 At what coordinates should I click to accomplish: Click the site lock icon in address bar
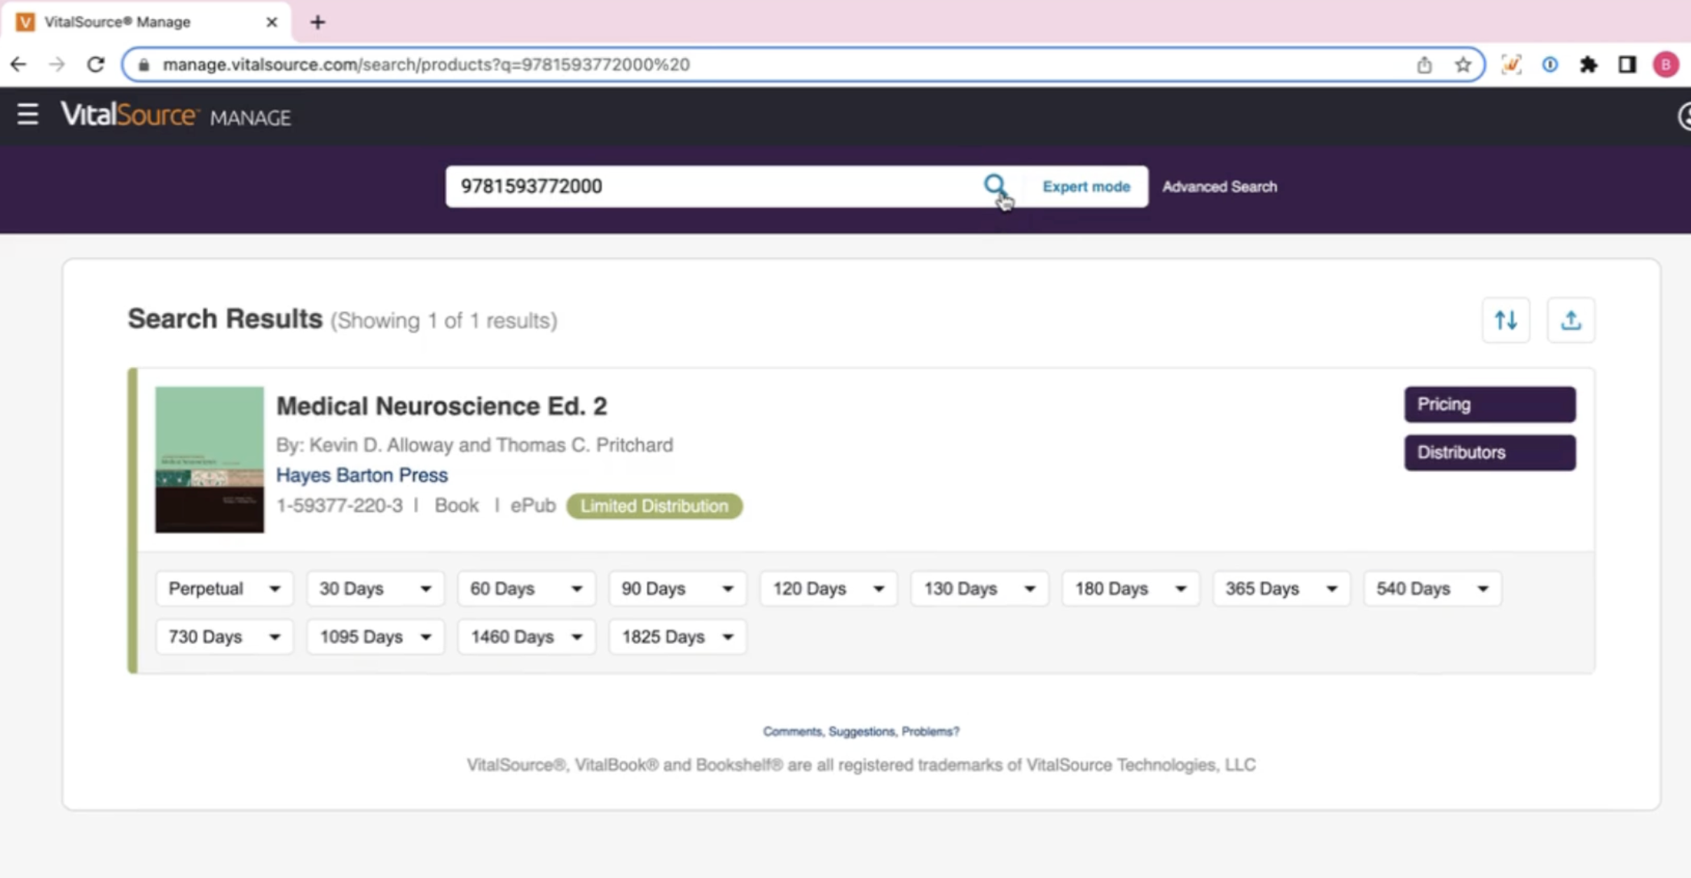pos(144,64)
